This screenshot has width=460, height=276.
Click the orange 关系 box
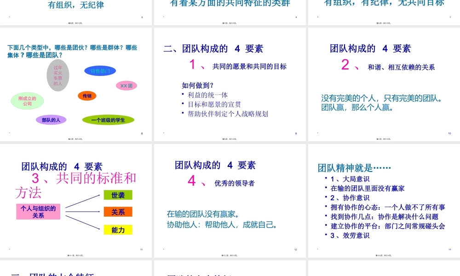click(117, 212)
